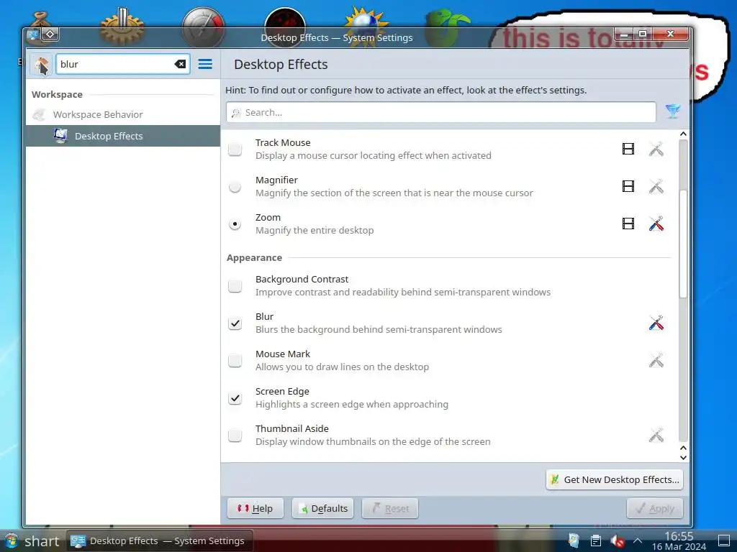This screenshot has width=737, height=552.
Task: Focus the effects Search field
Action: pyautogui.click(x=441, y=113)
